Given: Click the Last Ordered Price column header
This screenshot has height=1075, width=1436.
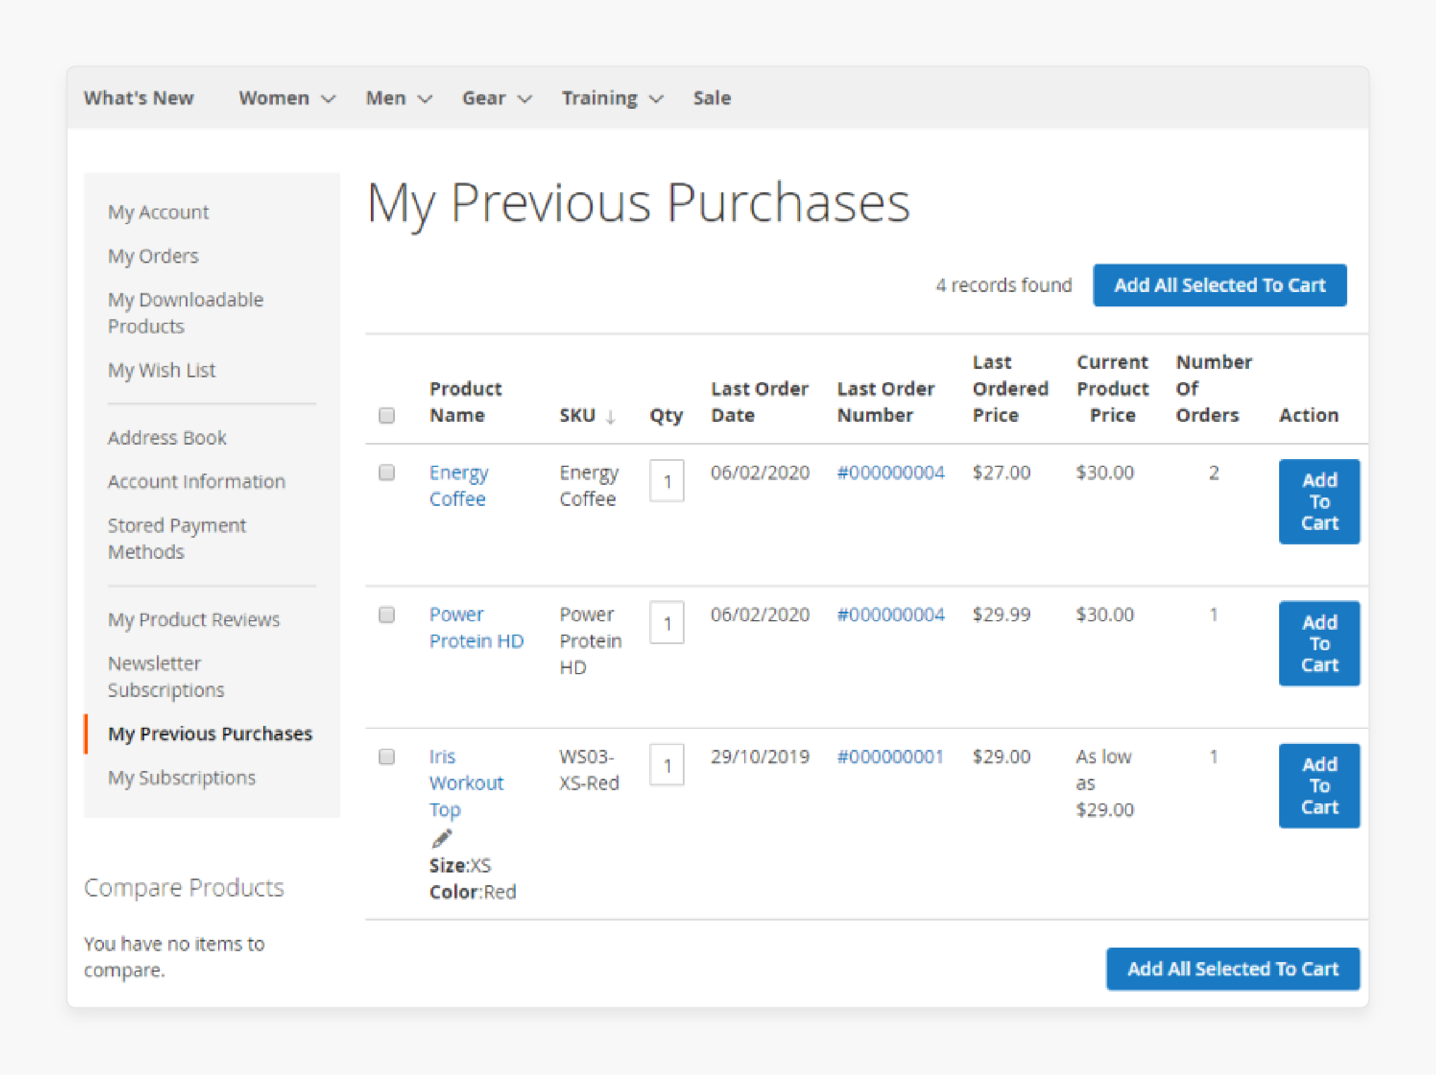Looking at the screenshot, I should pyautogui.click(x=1011, y=388).
